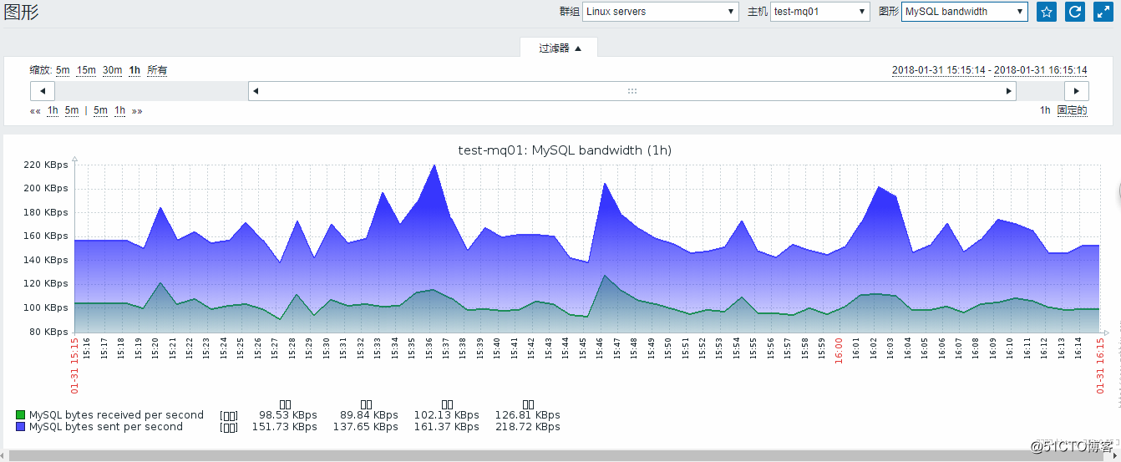Set zoom to 所有 (all)
The image size is (1121, 462).
pos(157,70)
